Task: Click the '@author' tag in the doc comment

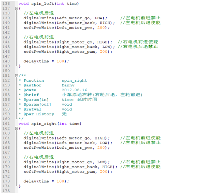Action: [x=32, y=85]
